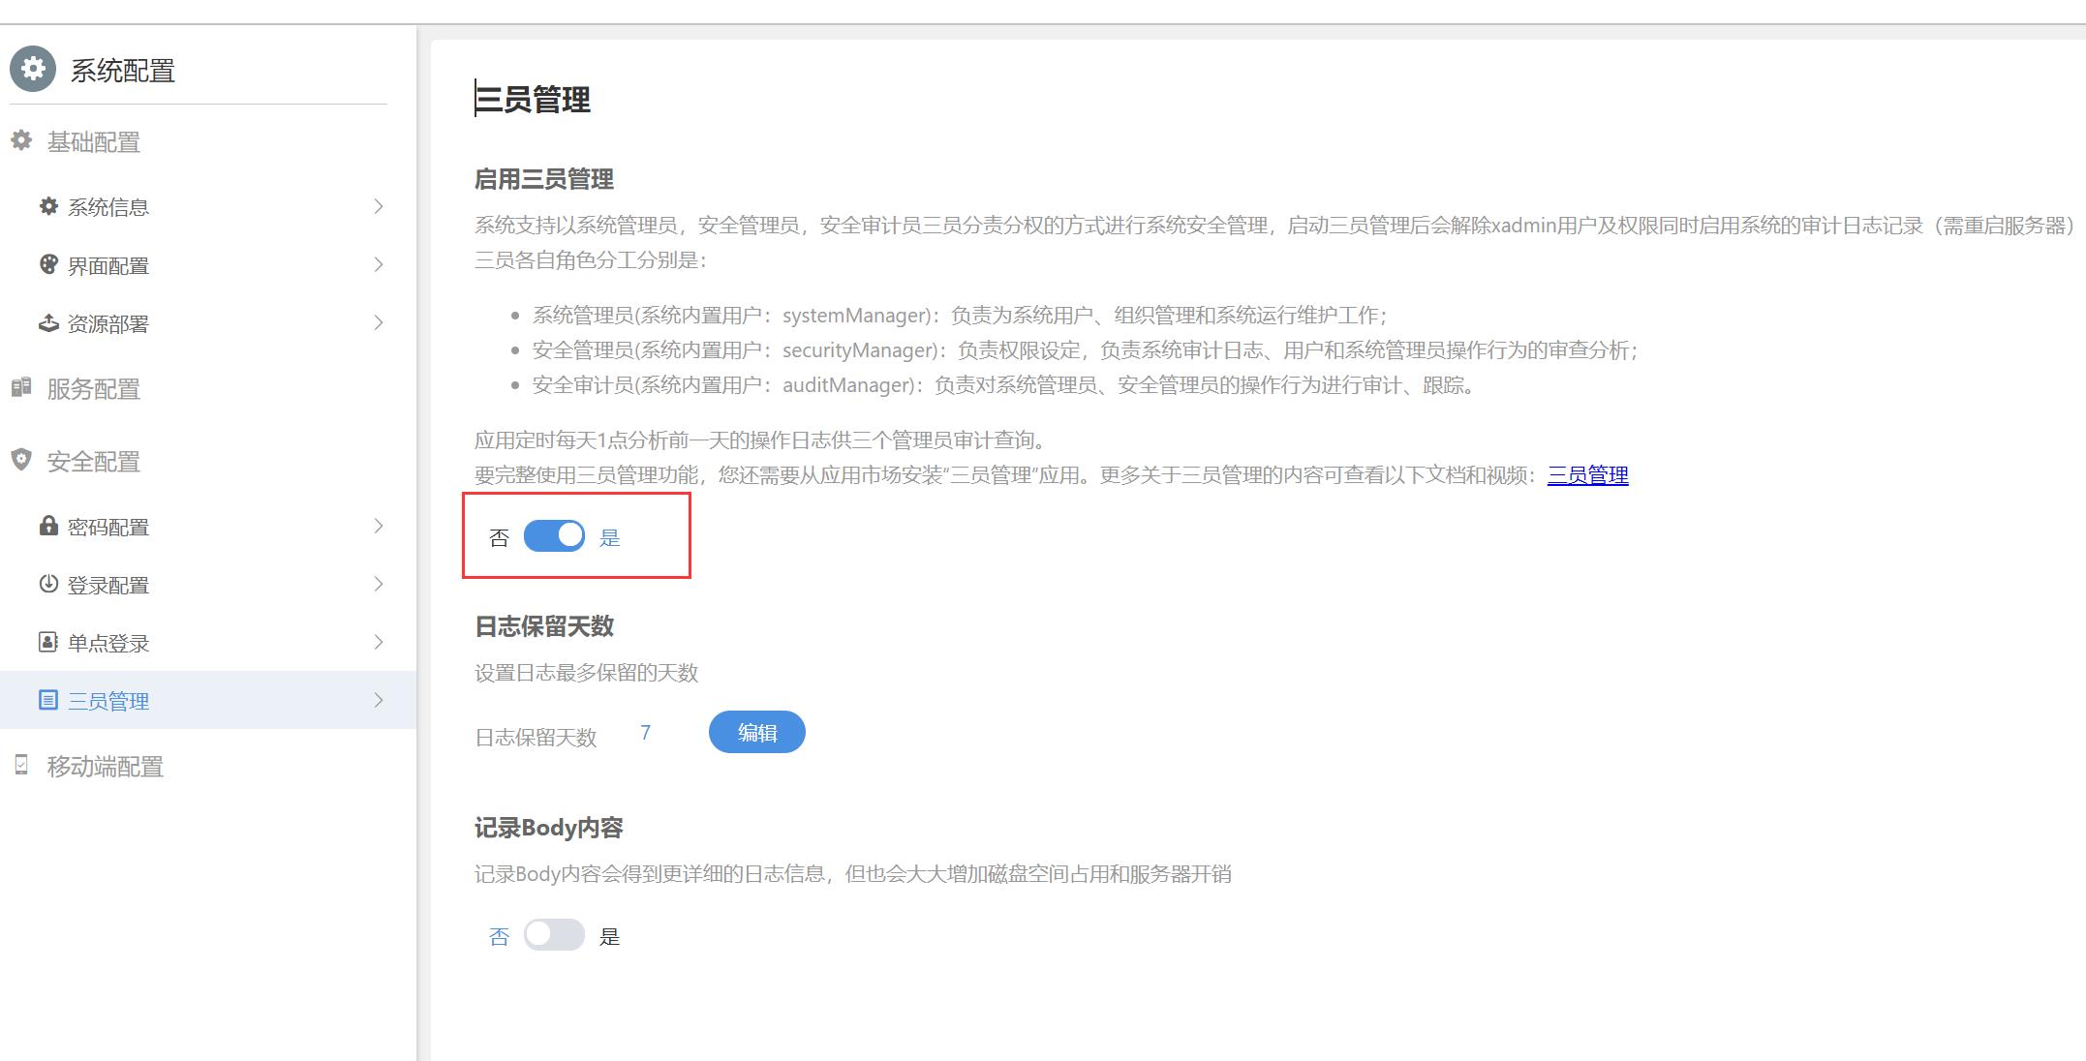
Task: Click the upload icon beside 资源部署
Action: click(48, 323)
